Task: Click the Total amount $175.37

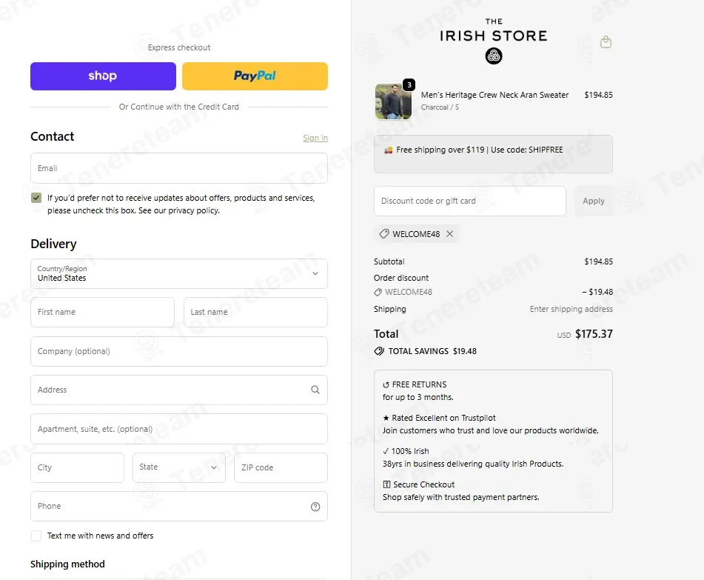Action: [594, 334]
